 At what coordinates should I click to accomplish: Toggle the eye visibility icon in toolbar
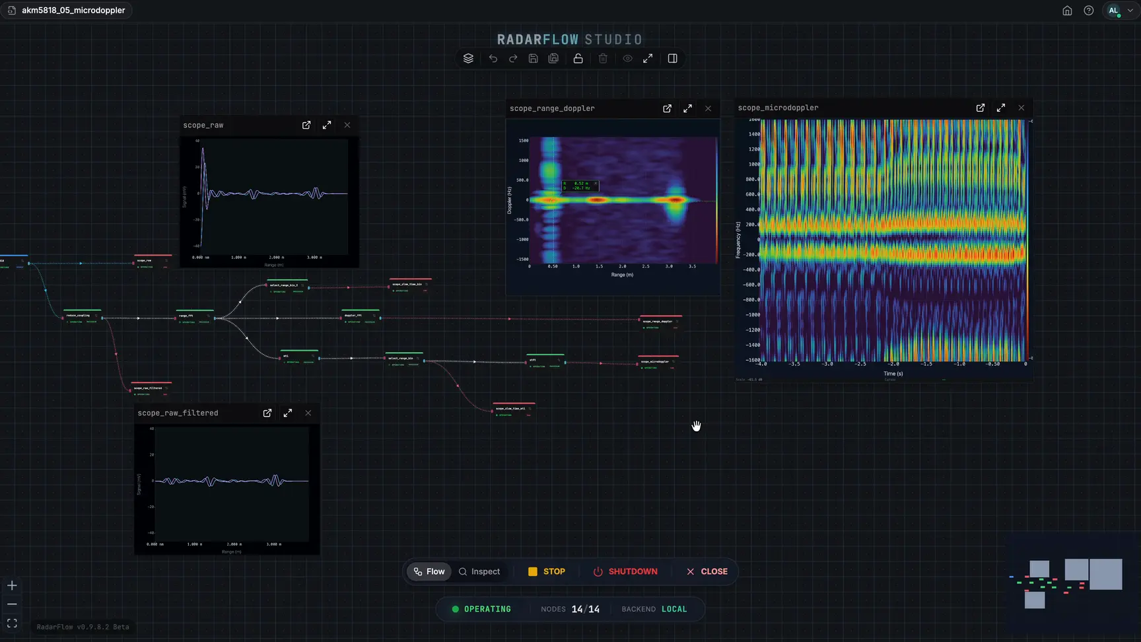click(x=627, y=58)
